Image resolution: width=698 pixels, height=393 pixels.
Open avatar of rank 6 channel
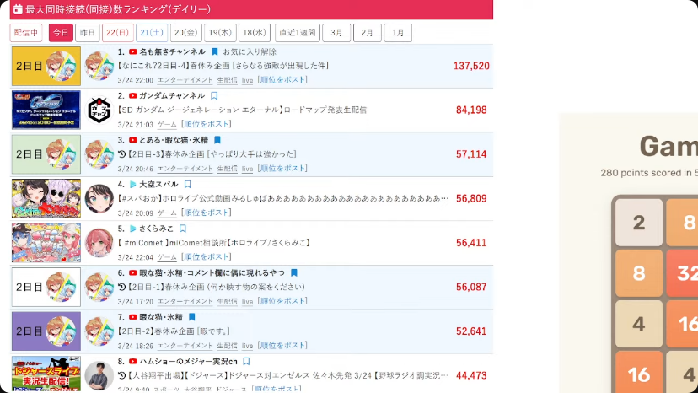click(x=99, y=287)
